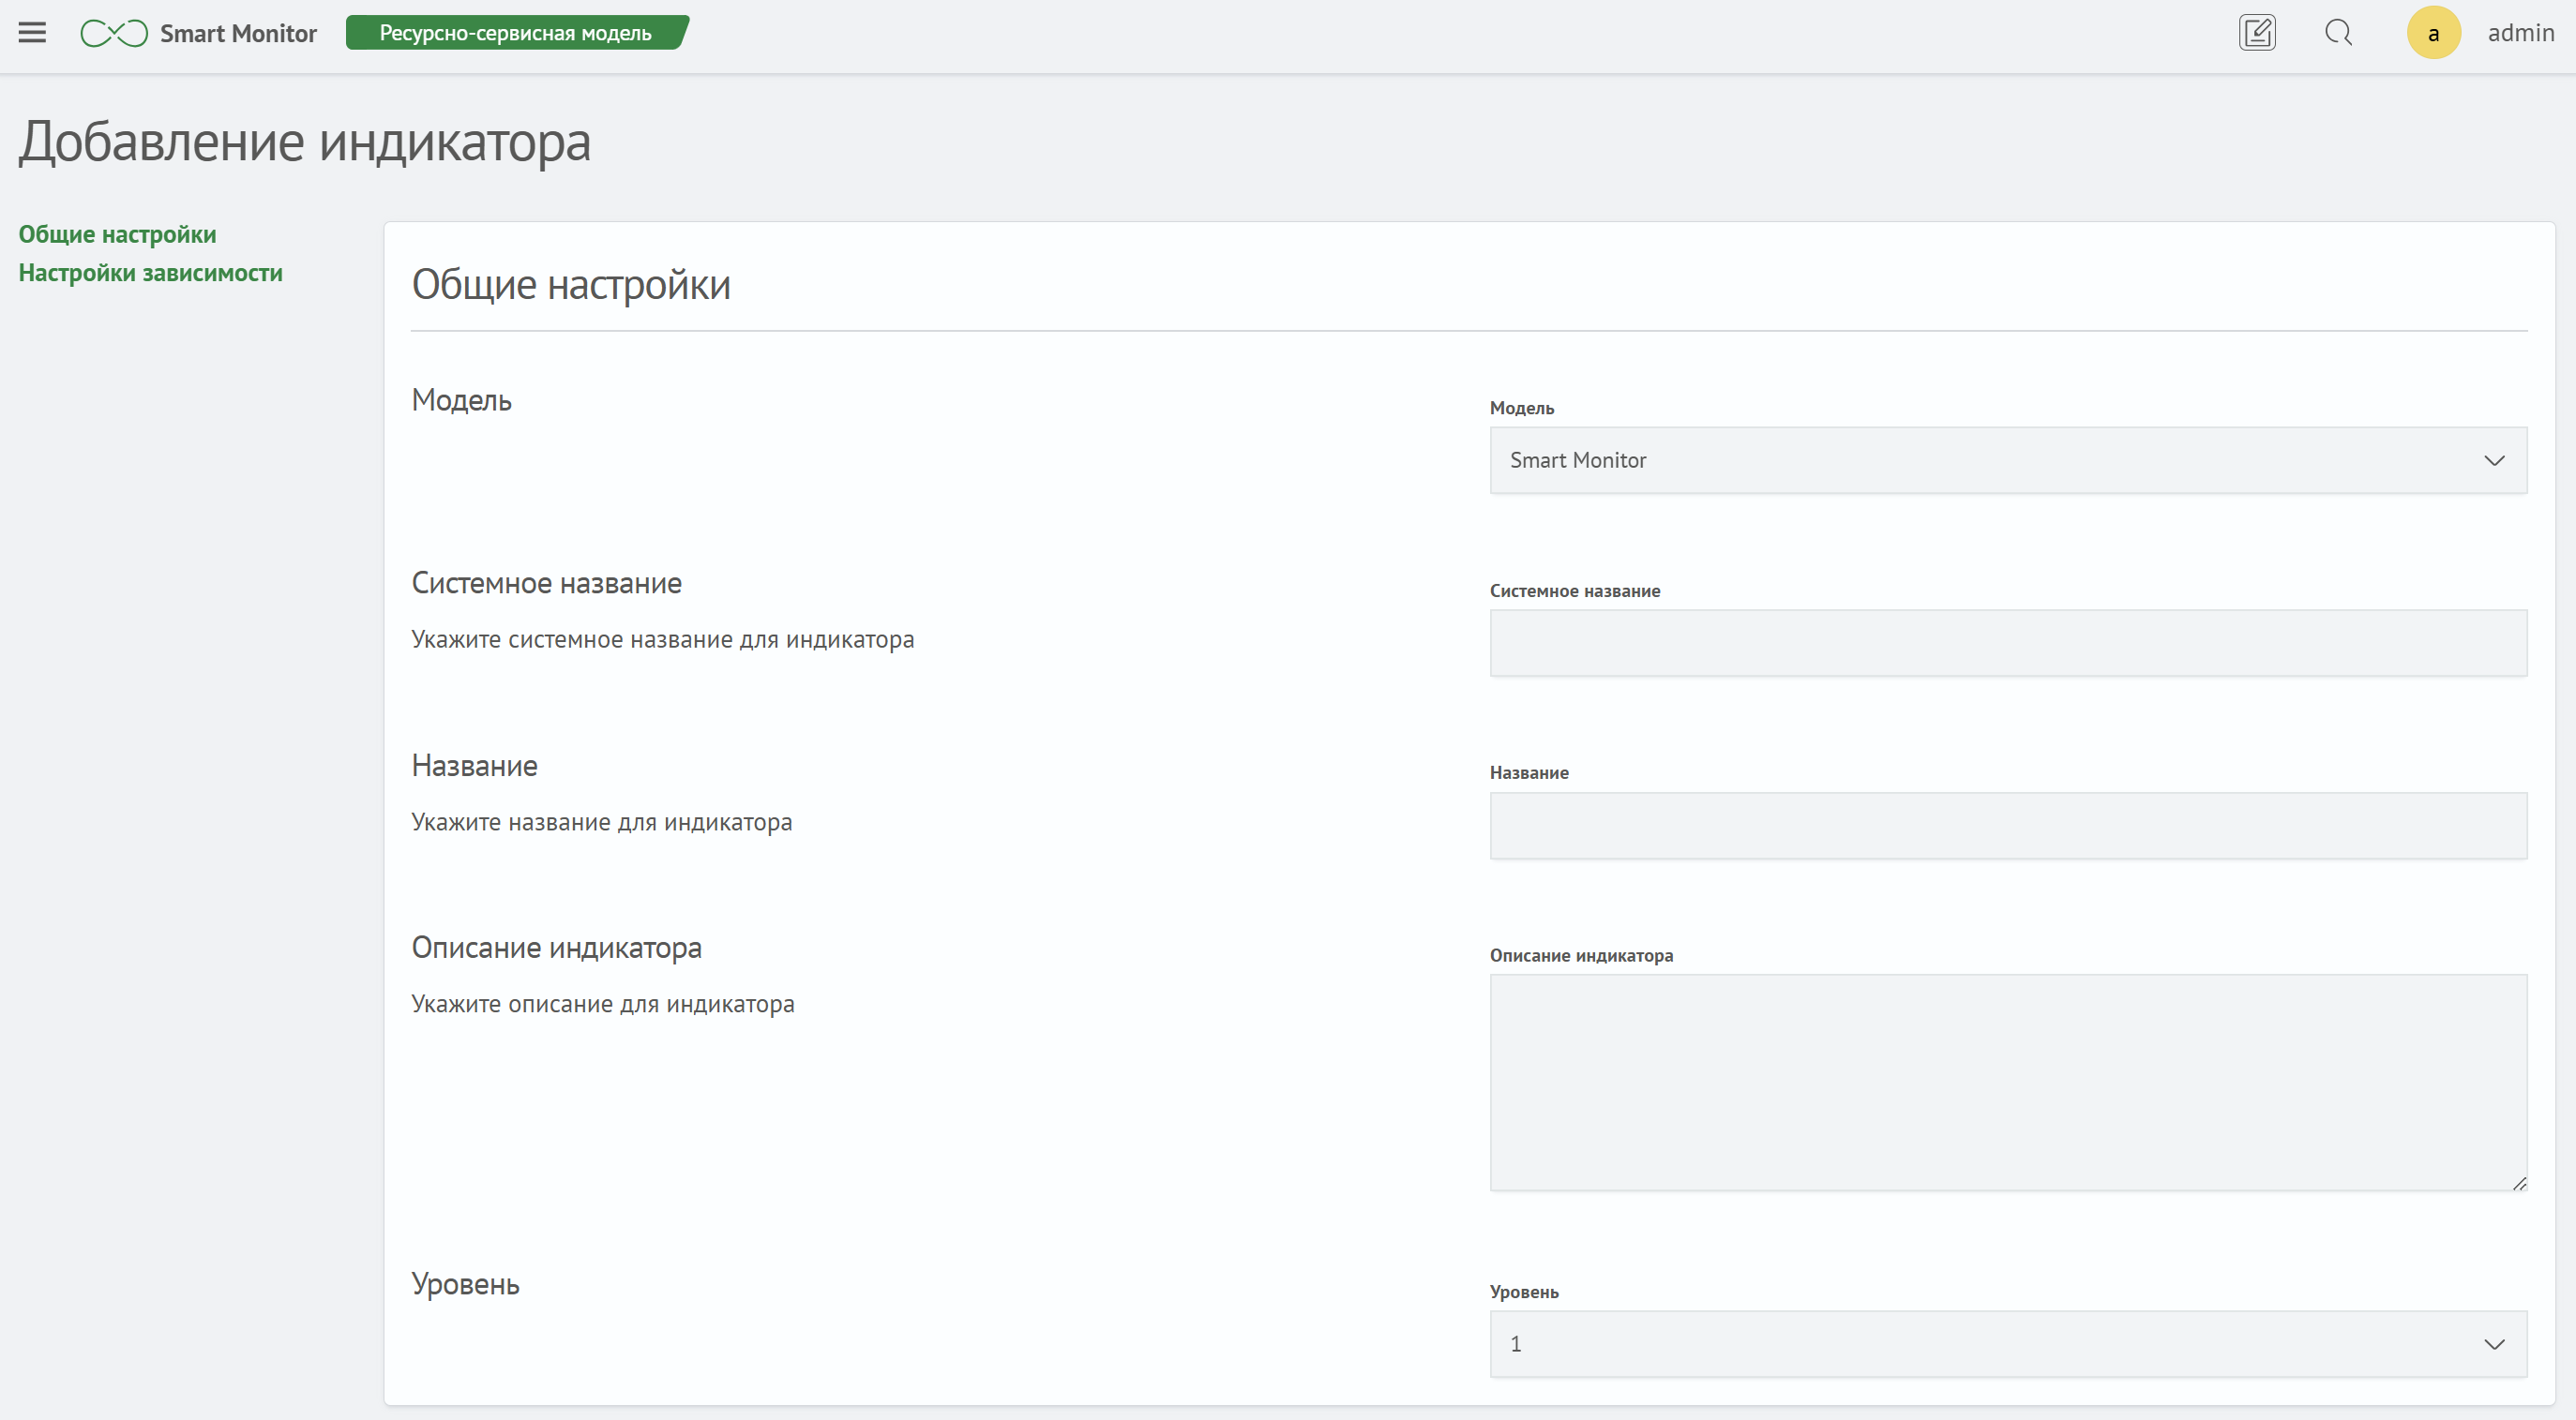Click the chevron arrow in Уровень dropdown

2494,1344
